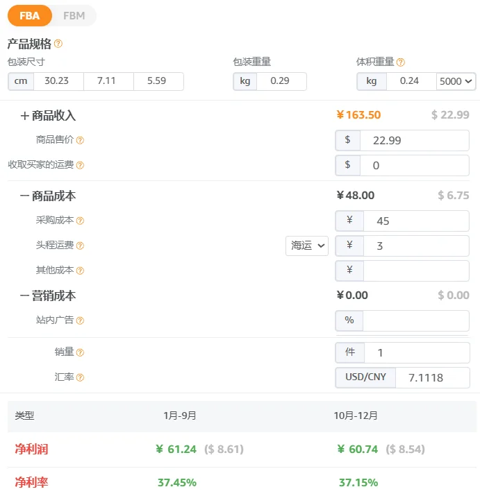480x496 pixels.
Task: Click the 销量 quantity field
Action: coord(417,352)
